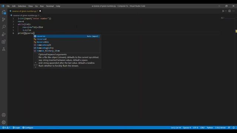Split the editor to the right

pos(230,11)
